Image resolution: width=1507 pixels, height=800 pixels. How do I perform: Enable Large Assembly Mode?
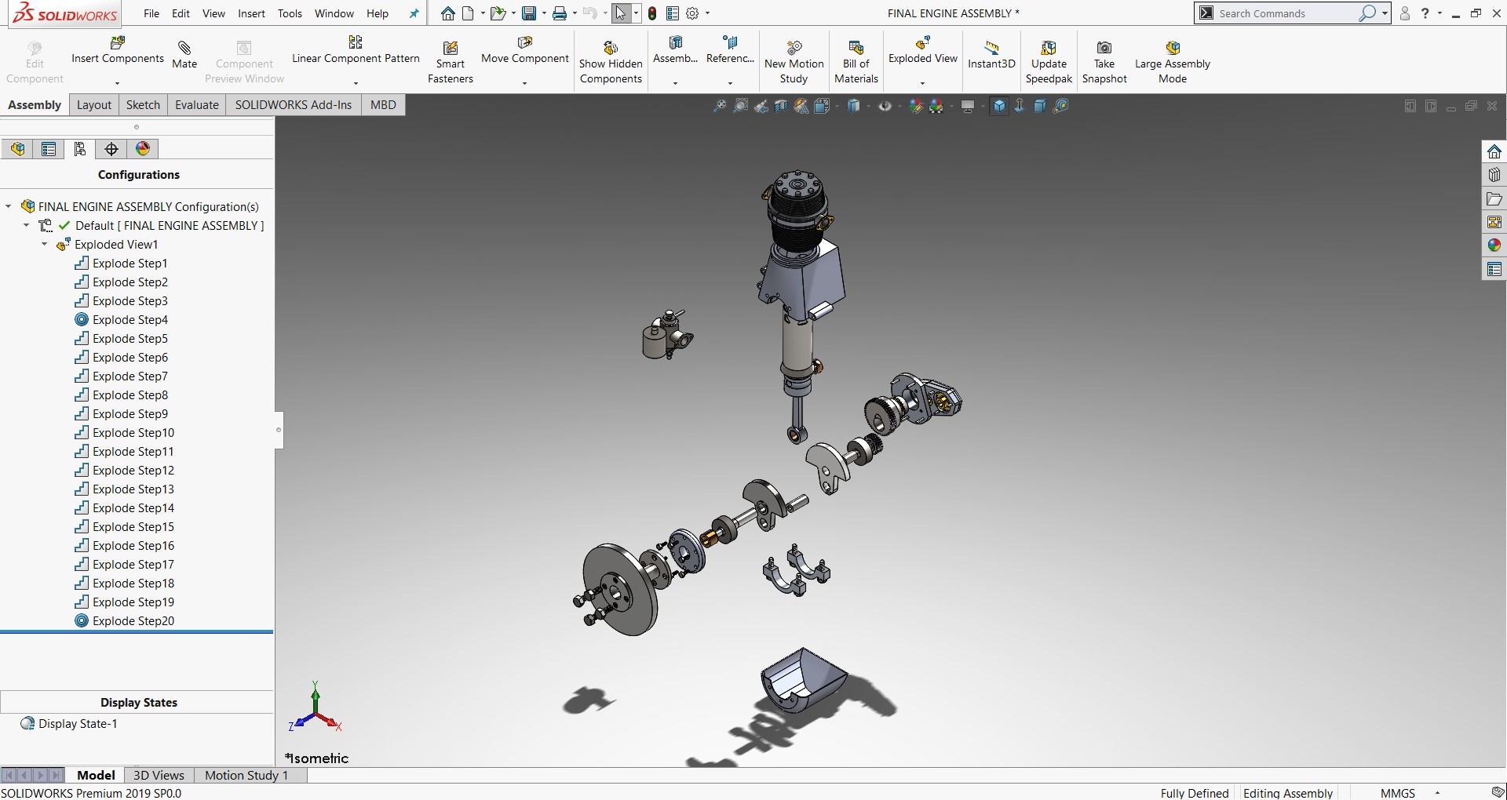(x=1173, y=62)
